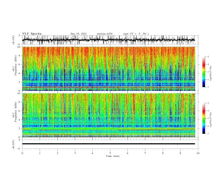The image size is (223, 172).
Task: Click the "-7" tick on ch.1 color bar
Action: pyautogui.click(x=208, y=87)
